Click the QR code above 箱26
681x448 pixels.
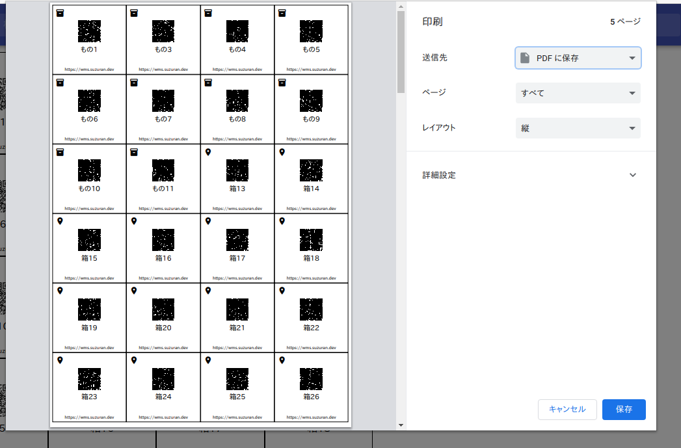pyautogui.click(x=312, y=379)
